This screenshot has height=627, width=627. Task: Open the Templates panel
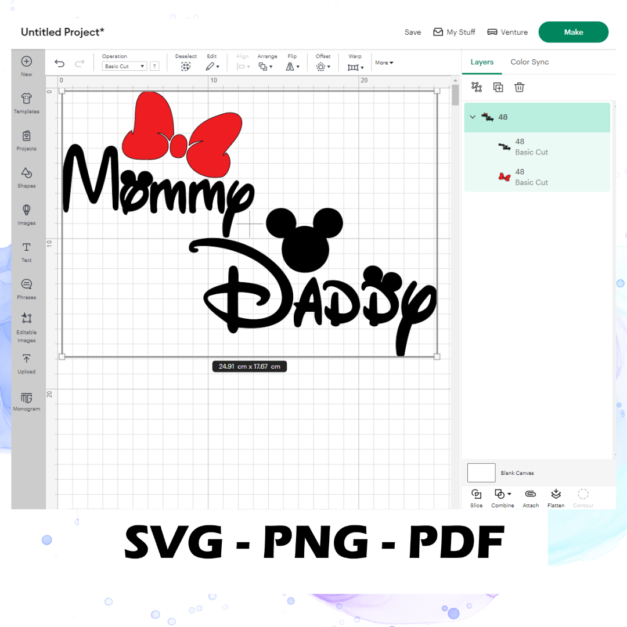point(26,103)
